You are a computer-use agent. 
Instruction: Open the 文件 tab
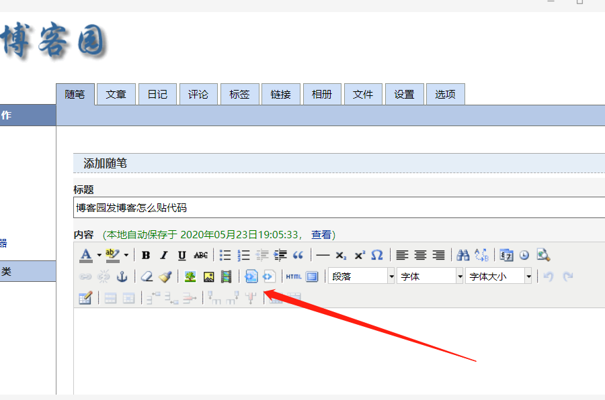click(363, 95)
